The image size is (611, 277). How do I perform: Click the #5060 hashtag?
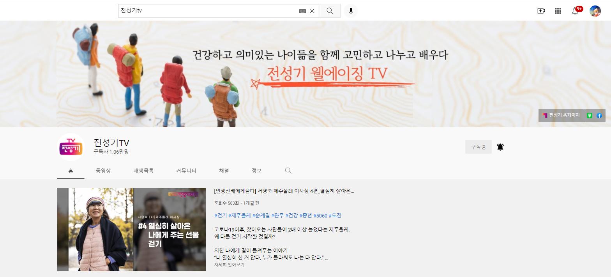coord(320,216)
